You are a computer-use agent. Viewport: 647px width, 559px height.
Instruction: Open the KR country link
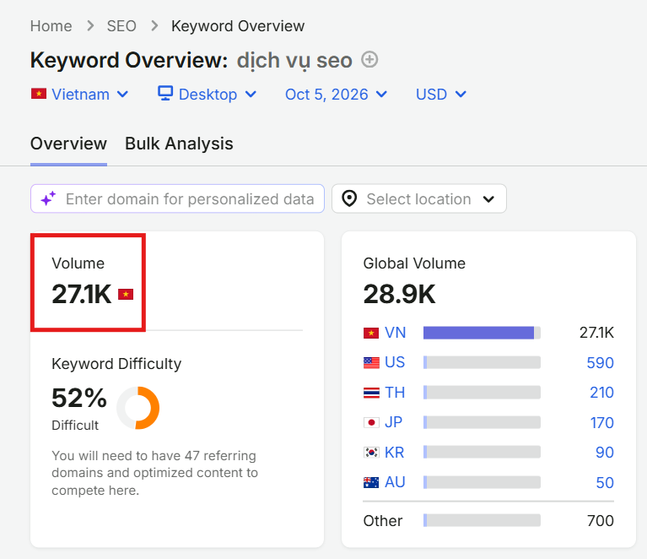395,453
